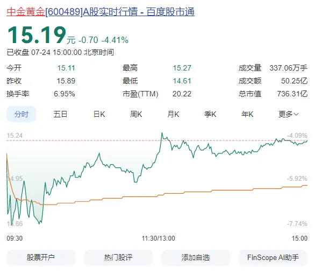Click 添加自选 to add to watchlist

click(x=196, y=257)
